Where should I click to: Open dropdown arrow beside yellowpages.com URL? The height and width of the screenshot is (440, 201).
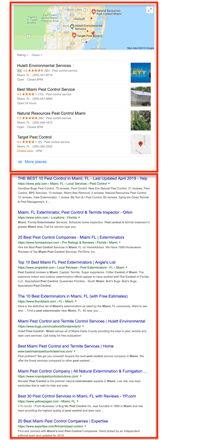click(77, 401)
